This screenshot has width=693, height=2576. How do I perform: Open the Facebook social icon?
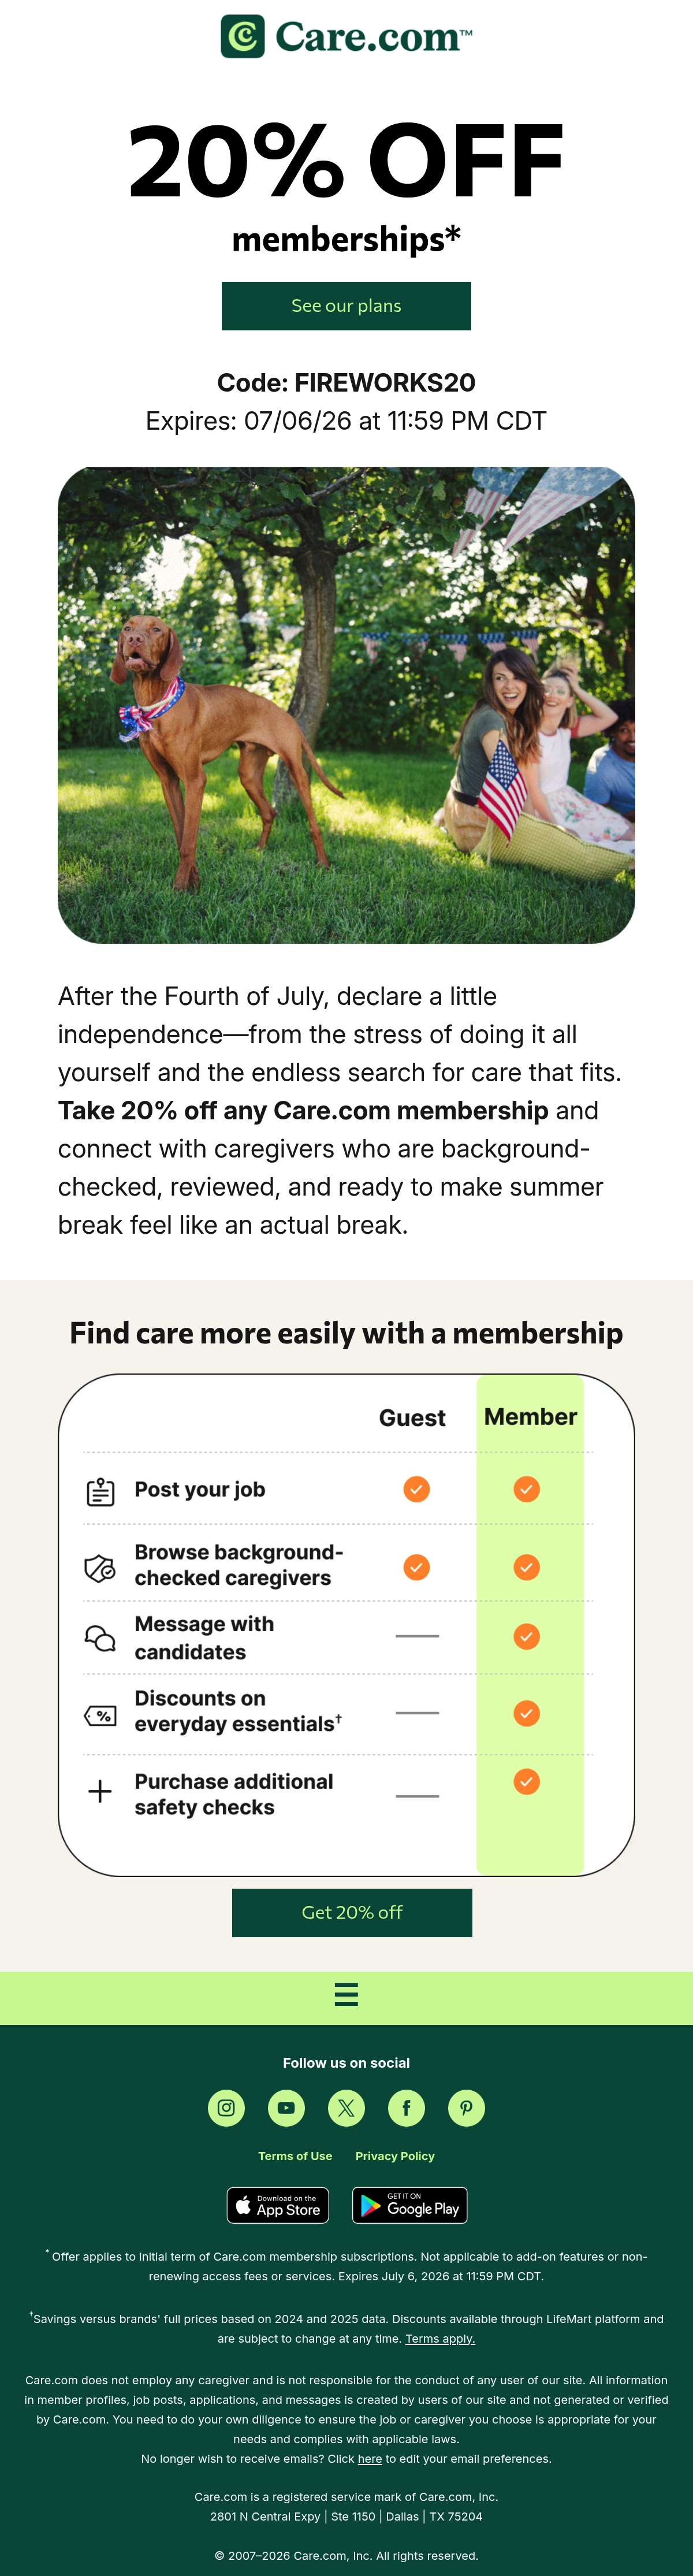[x=406, y=2108]
